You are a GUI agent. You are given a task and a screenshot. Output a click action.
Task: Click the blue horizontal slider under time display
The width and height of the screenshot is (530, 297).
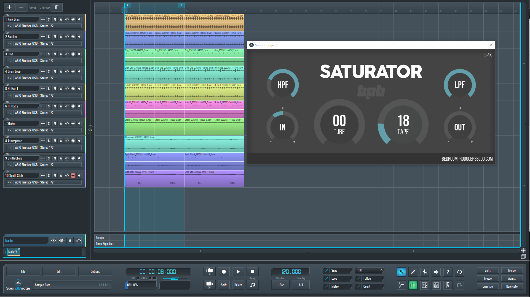175,278
